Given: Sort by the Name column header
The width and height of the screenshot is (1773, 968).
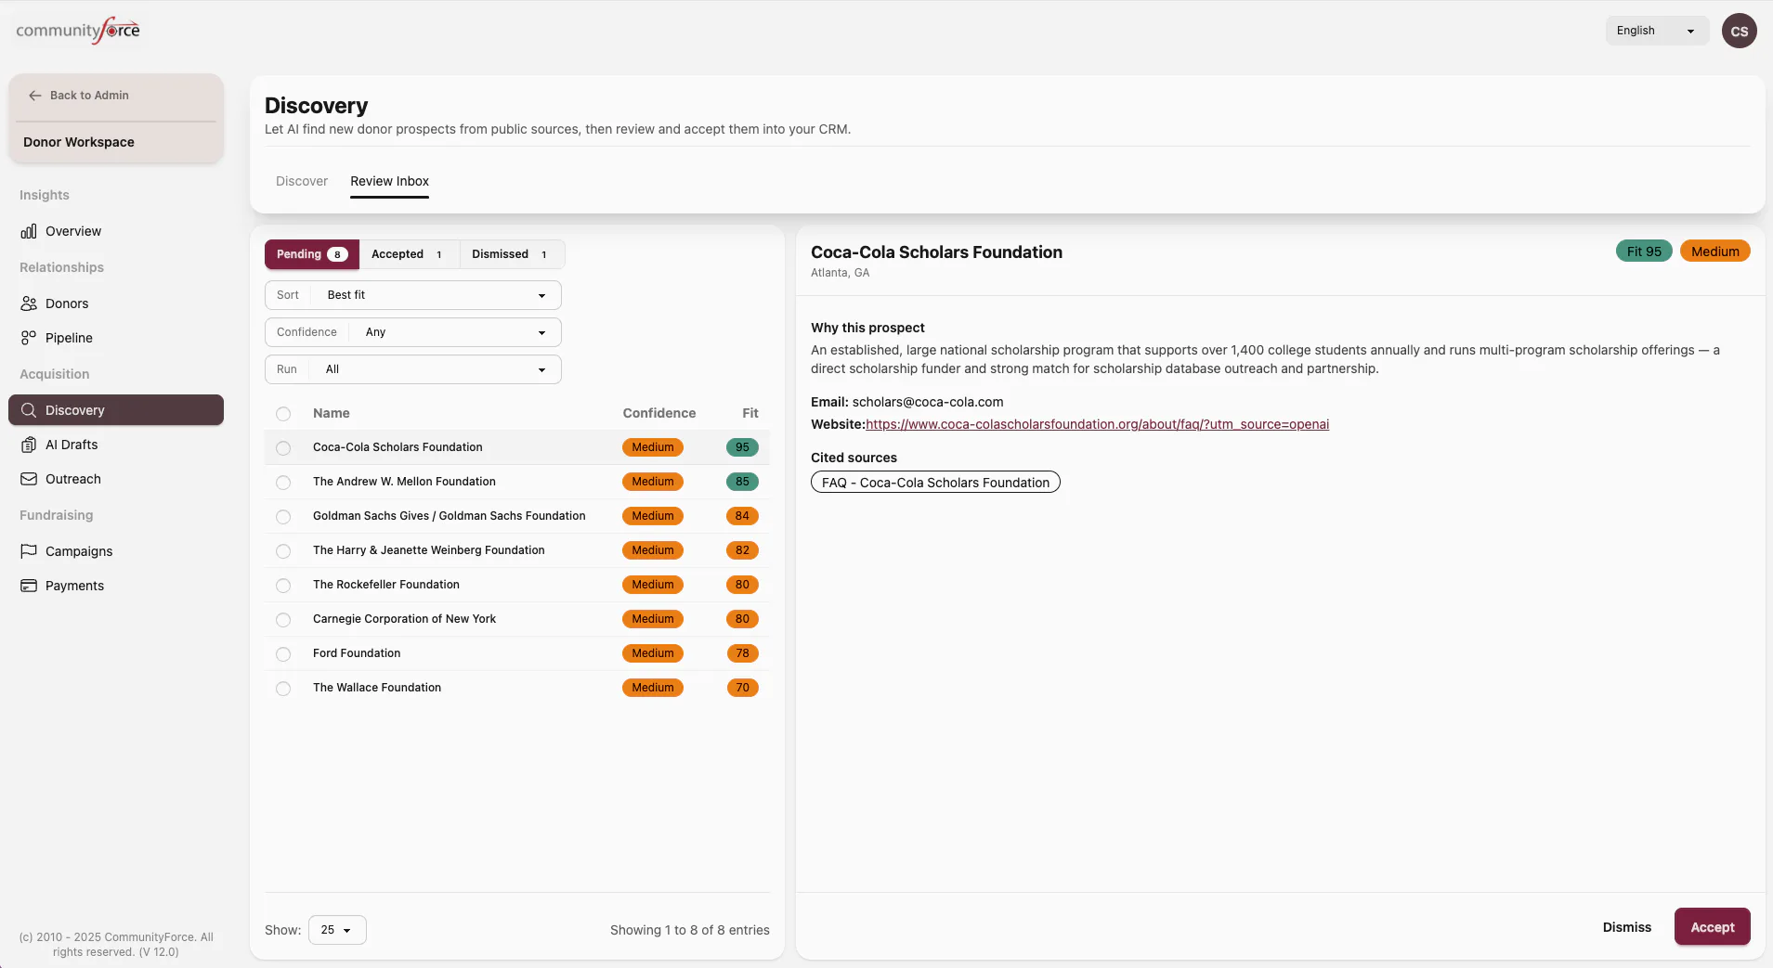Looking at the screenshot, I should click(x=332, y=413).
